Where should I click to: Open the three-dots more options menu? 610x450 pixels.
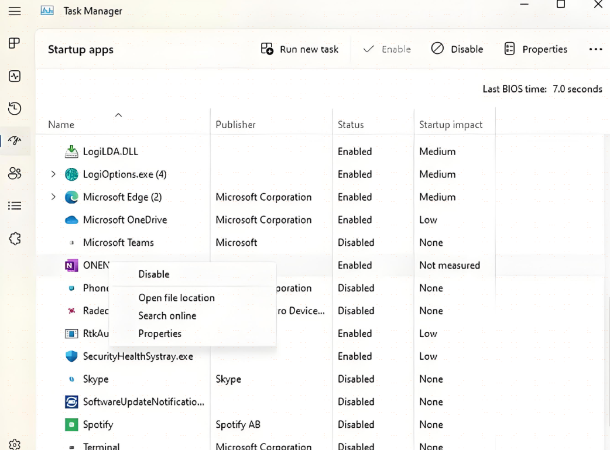[x=595, y=49]
